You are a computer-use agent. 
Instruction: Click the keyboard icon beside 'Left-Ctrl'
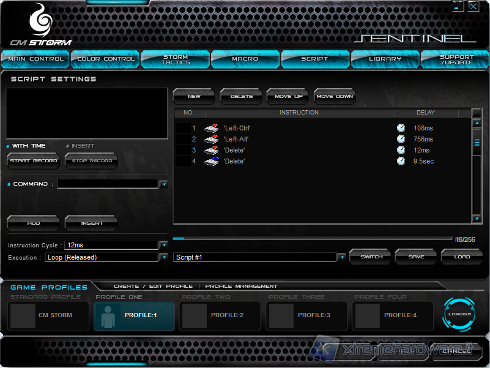[211, 128]
